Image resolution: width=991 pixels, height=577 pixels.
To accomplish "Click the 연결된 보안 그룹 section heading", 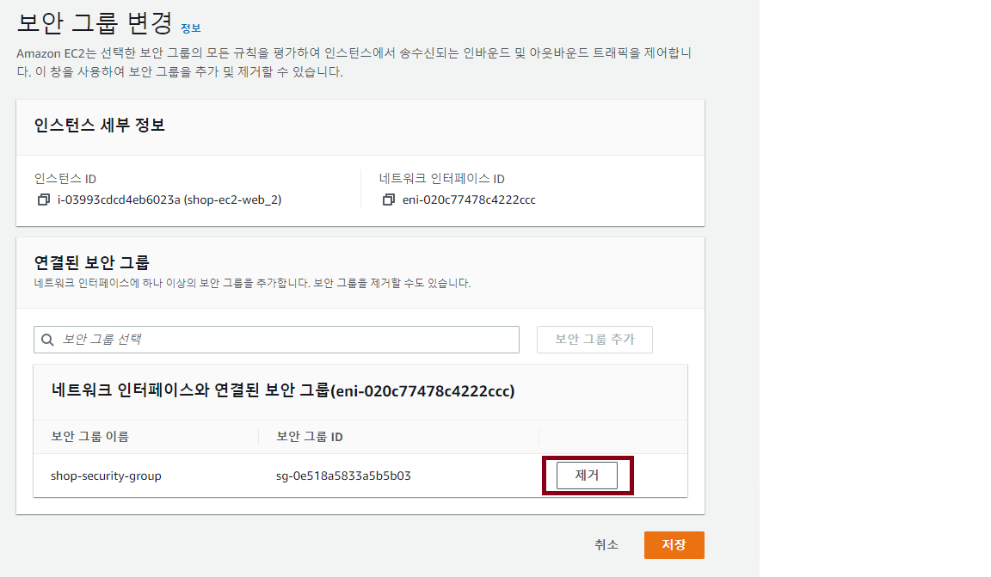I will [x=92, y=262].
